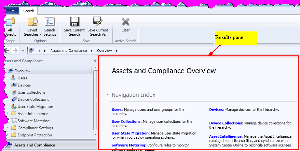300x151 pixels.
Task: Click the User State Migration icon
Action: pos(14,106)
